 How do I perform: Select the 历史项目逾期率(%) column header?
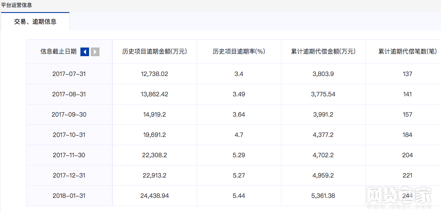239,52
